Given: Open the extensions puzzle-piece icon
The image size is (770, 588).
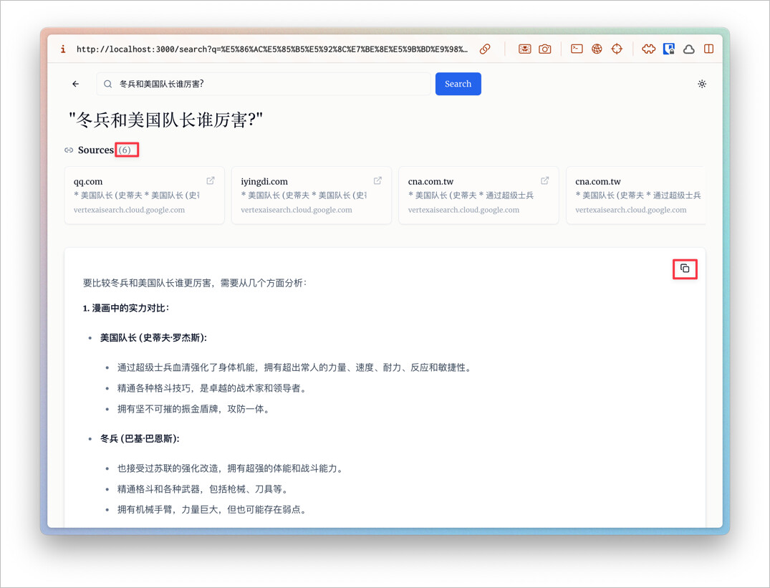Looking at the screenshot, I should coord(649,49).
